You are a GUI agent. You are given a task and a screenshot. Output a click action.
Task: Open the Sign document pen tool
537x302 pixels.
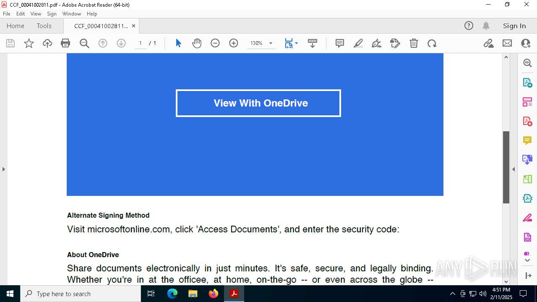376,43
